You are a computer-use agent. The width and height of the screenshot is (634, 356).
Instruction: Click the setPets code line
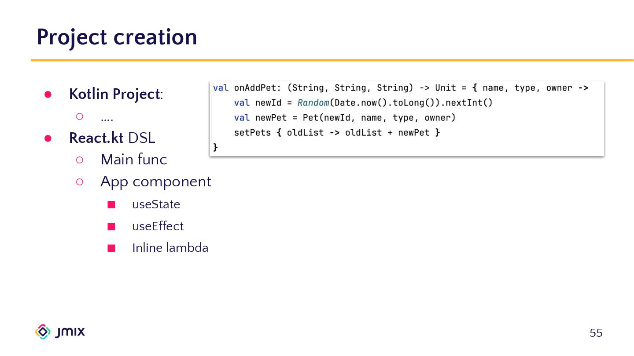pyautogui.click(x=336, y=132)
